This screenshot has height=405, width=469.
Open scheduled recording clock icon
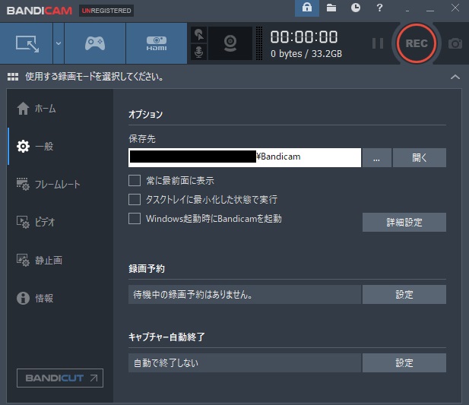(x=355, y=8)
